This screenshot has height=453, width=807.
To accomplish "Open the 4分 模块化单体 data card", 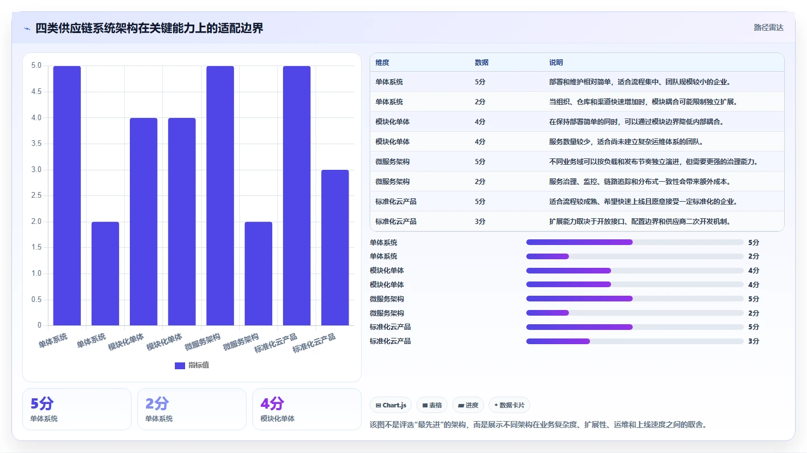I will (x=307, y=409).
